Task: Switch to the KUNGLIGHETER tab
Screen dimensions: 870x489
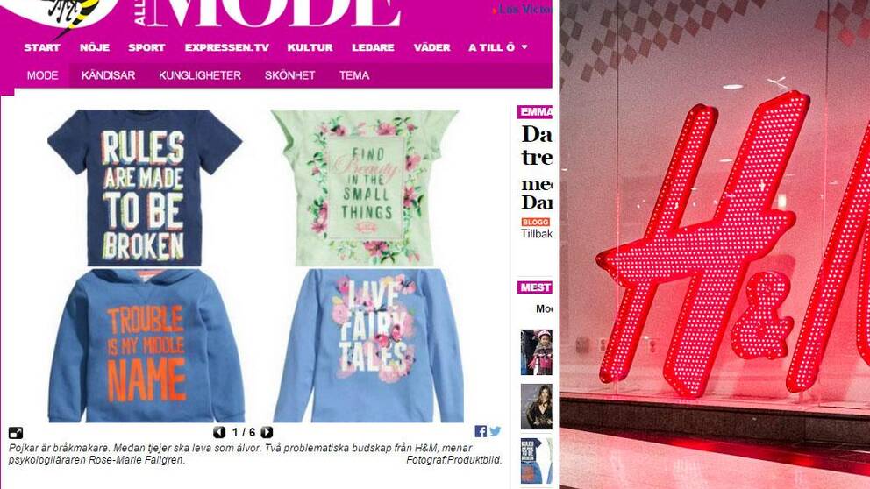Action: coord(200,75)
